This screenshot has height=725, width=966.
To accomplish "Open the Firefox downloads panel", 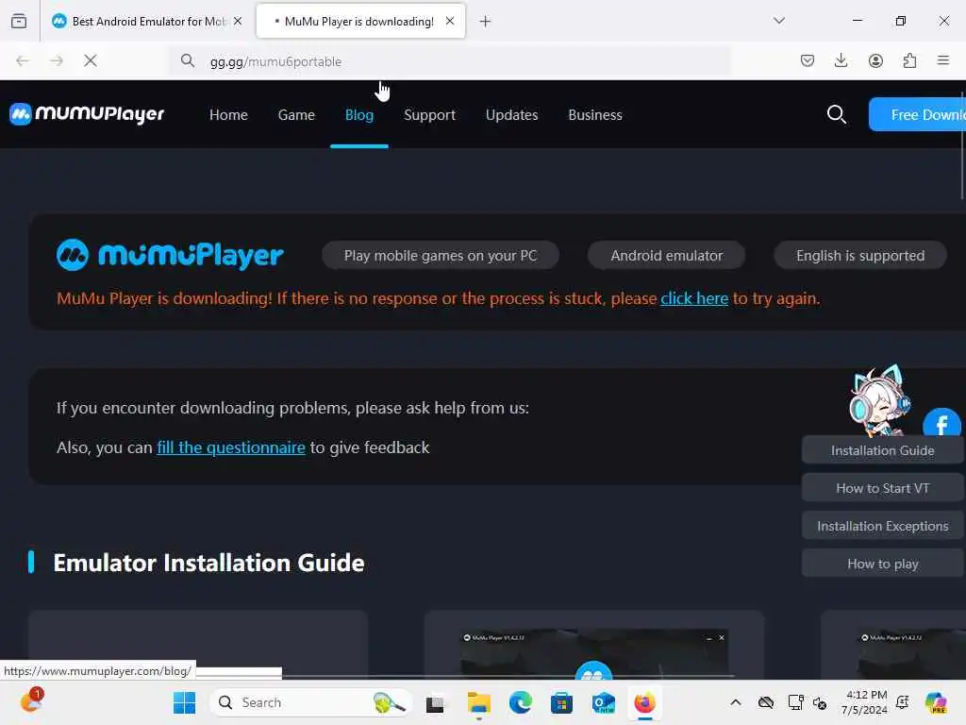I will [x=841, y=60].
